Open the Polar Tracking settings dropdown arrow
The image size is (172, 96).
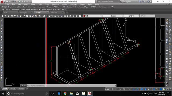click(126, 89)
